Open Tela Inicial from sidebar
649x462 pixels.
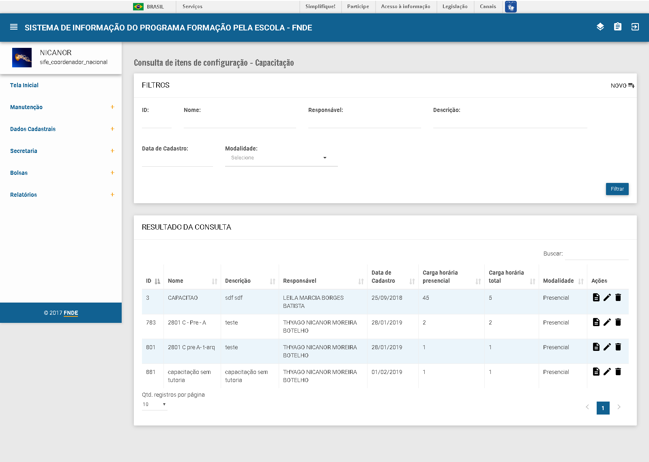point(24,85)
